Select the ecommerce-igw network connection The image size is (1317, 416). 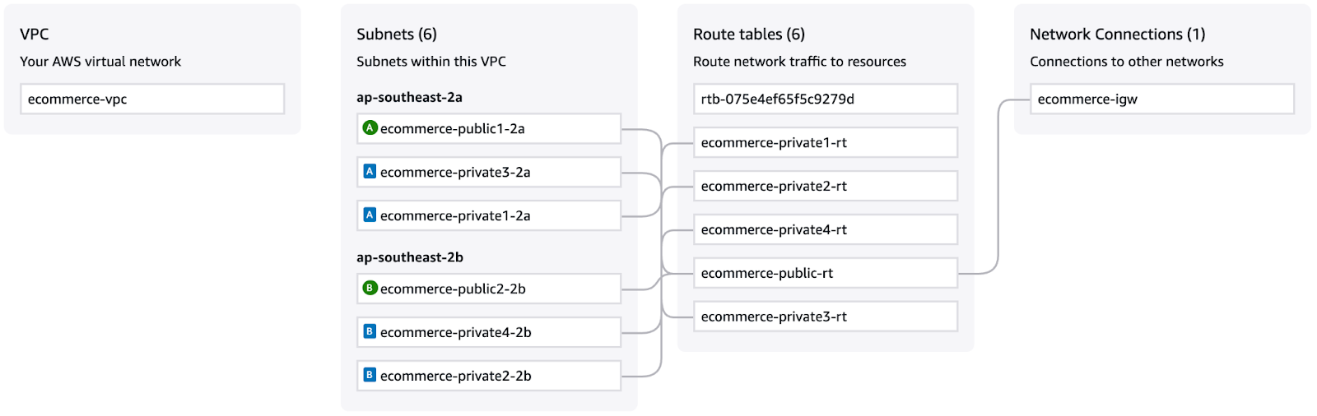coord(1161,99)
